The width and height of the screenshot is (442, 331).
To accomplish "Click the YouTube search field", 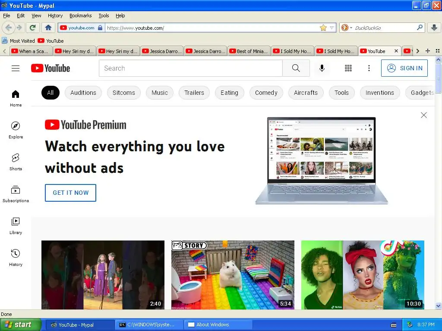I will (191, 68).
